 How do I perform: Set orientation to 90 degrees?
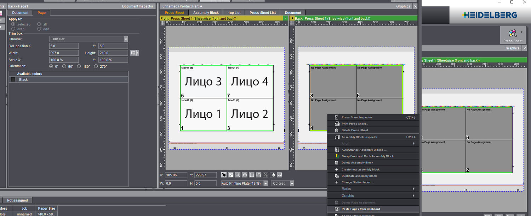click(x=64, y=66)
